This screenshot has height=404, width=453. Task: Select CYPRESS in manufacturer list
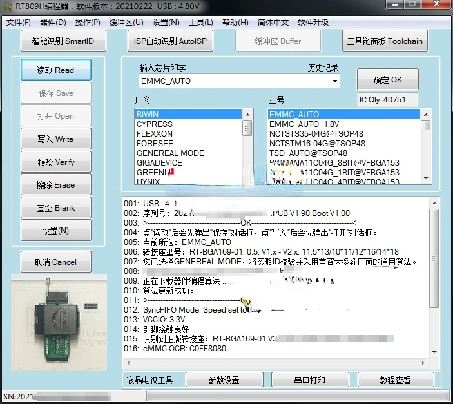188,124
